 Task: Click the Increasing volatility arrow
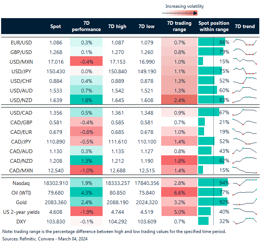180,13
